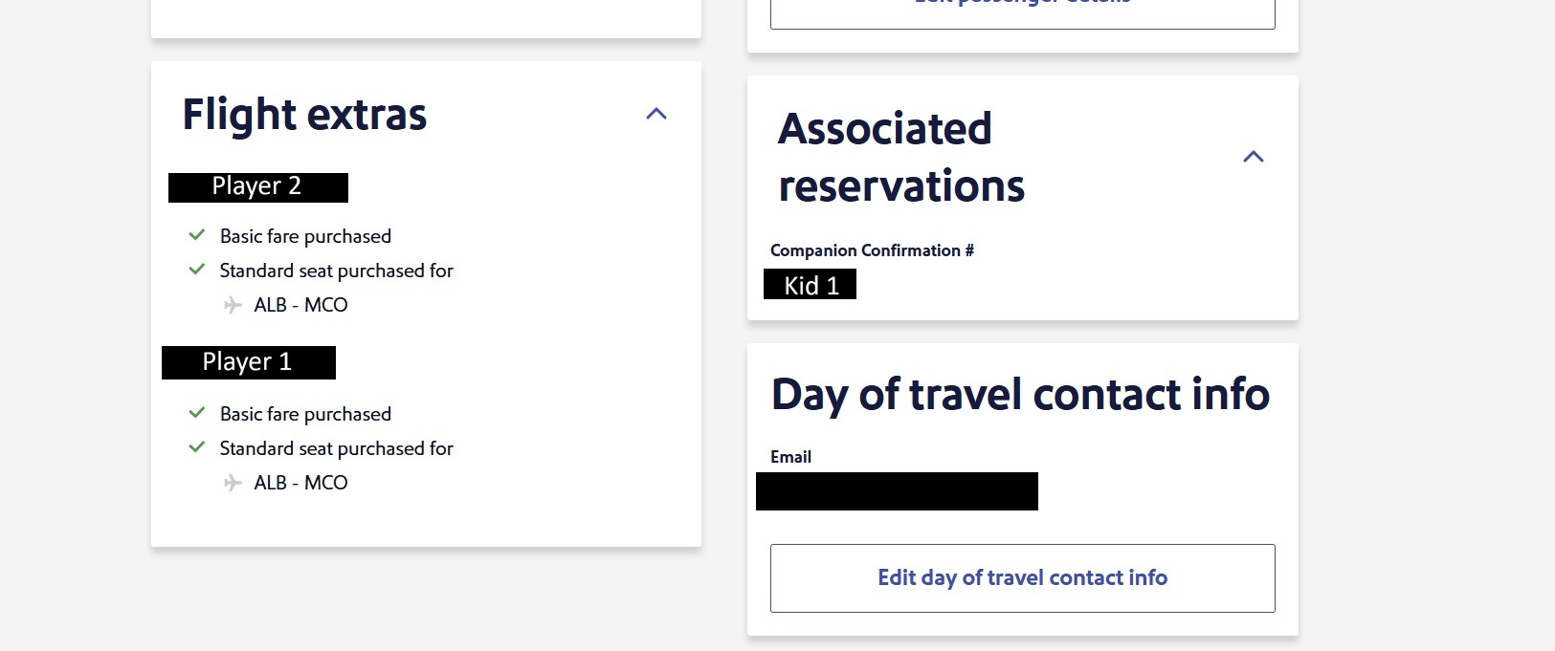Click Player 2's ALB - MCO route text
1555x651 pixels.
(300, 305)
